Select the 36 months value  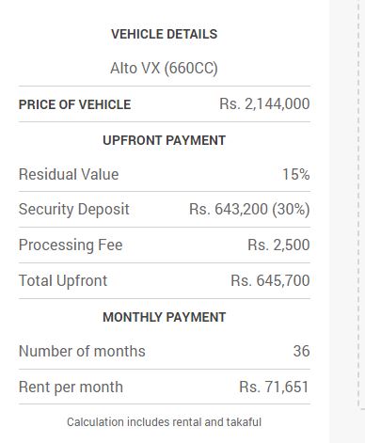point(301,351)
